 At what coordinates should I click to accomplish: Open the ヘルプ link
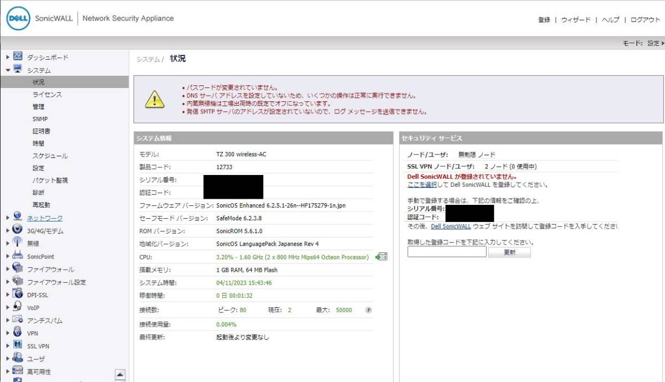coord(610,20)
